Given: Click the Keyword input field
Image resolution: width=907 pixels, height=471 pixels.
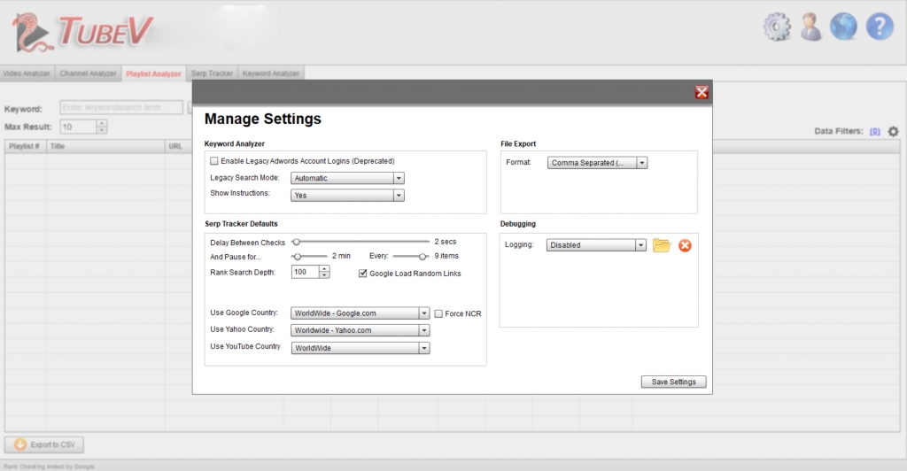Looking at the screenshot, I should (121, 107).
